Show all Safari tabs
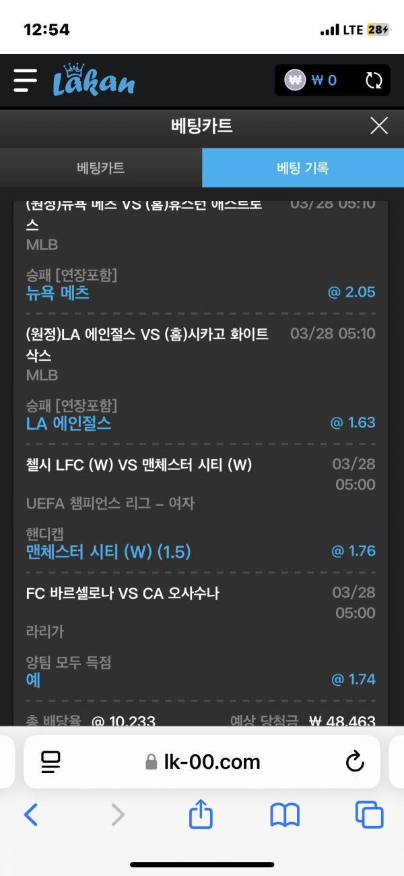The height and width of the screenshot is (876, 404). [369, 815]
